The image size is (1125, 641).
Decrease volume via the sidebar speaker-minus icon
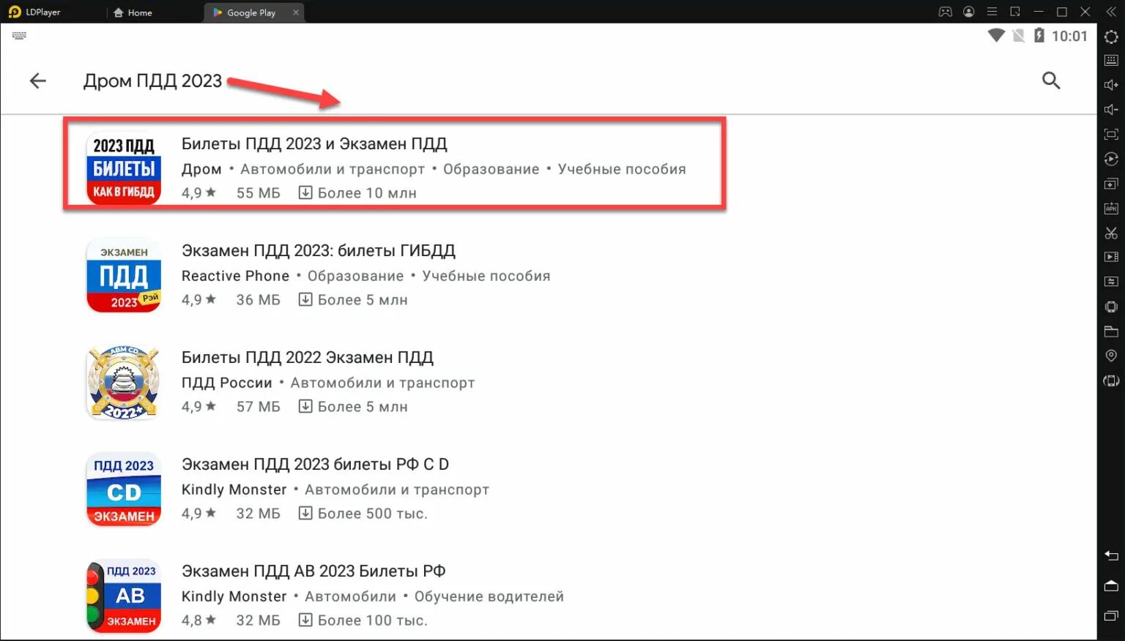pos(1111,110)
